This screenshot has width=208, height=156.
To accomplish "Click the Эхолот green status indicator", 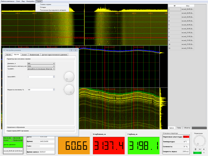I will (x=8, y=140).
